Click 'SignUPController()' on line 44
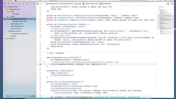176x99 pixels. pos(81,60)
